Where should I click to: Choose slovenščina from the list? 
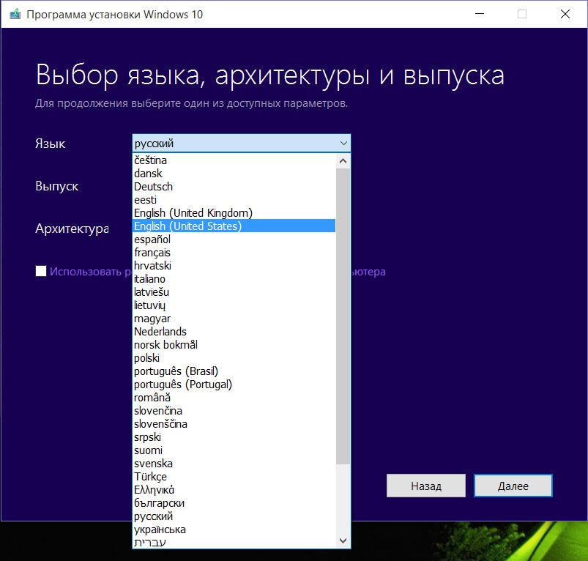234,424
